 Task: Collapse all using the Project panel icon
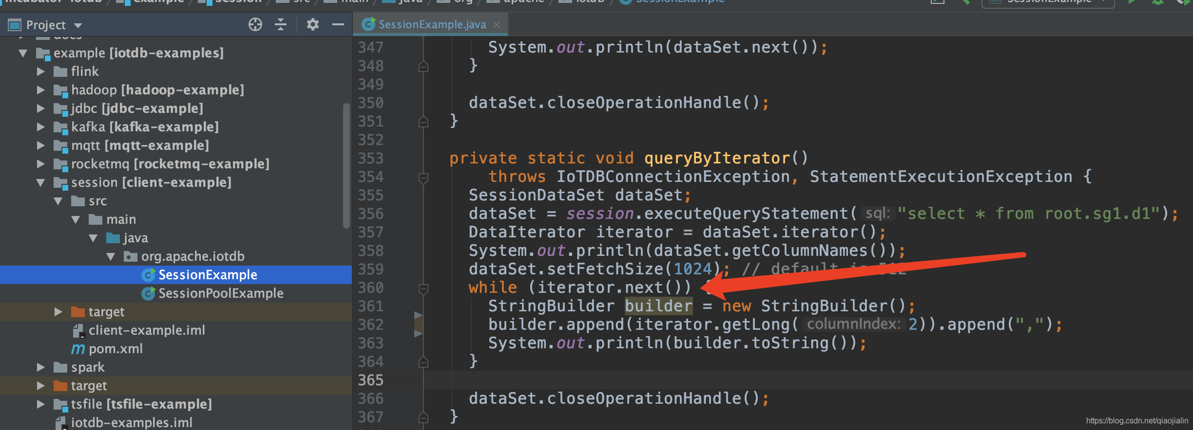pyautogui.click(x=281, y=24)
